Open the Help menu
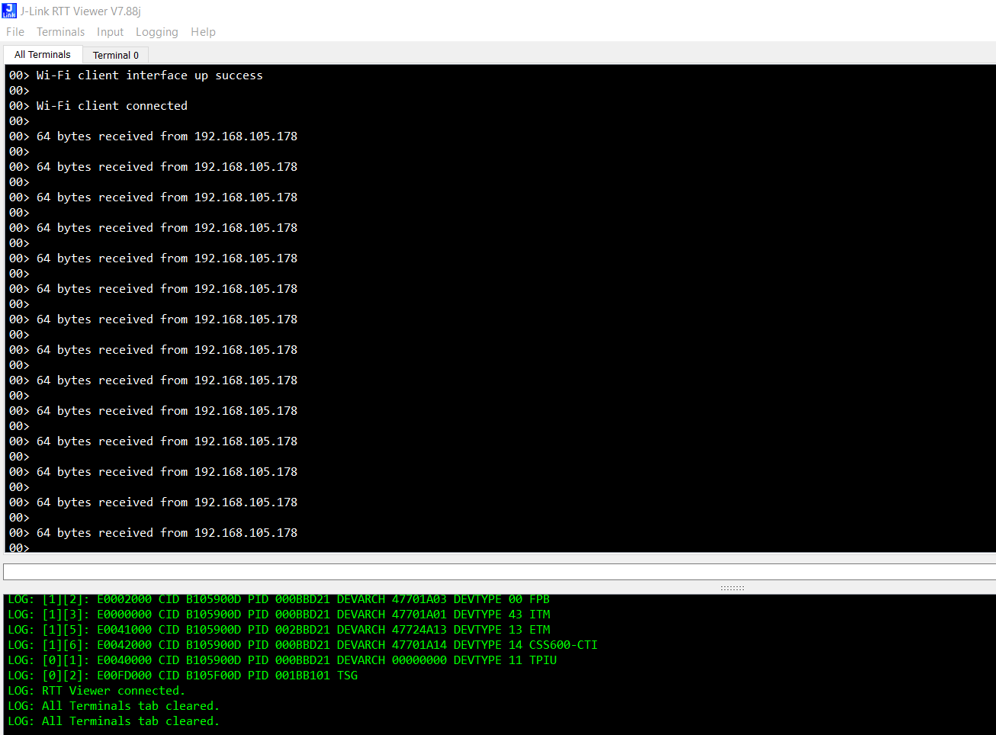 click(x=203, y=32)
